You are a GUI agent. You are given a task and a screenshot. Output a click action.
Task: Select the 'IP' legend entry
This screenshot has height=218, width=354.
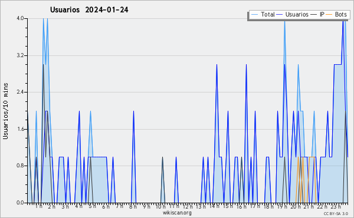pos(322,14)
